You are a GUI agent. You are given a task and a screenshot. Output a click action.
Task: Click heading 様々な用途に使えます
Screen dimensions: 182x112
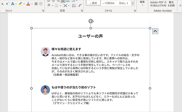click(x=66, y=49)
